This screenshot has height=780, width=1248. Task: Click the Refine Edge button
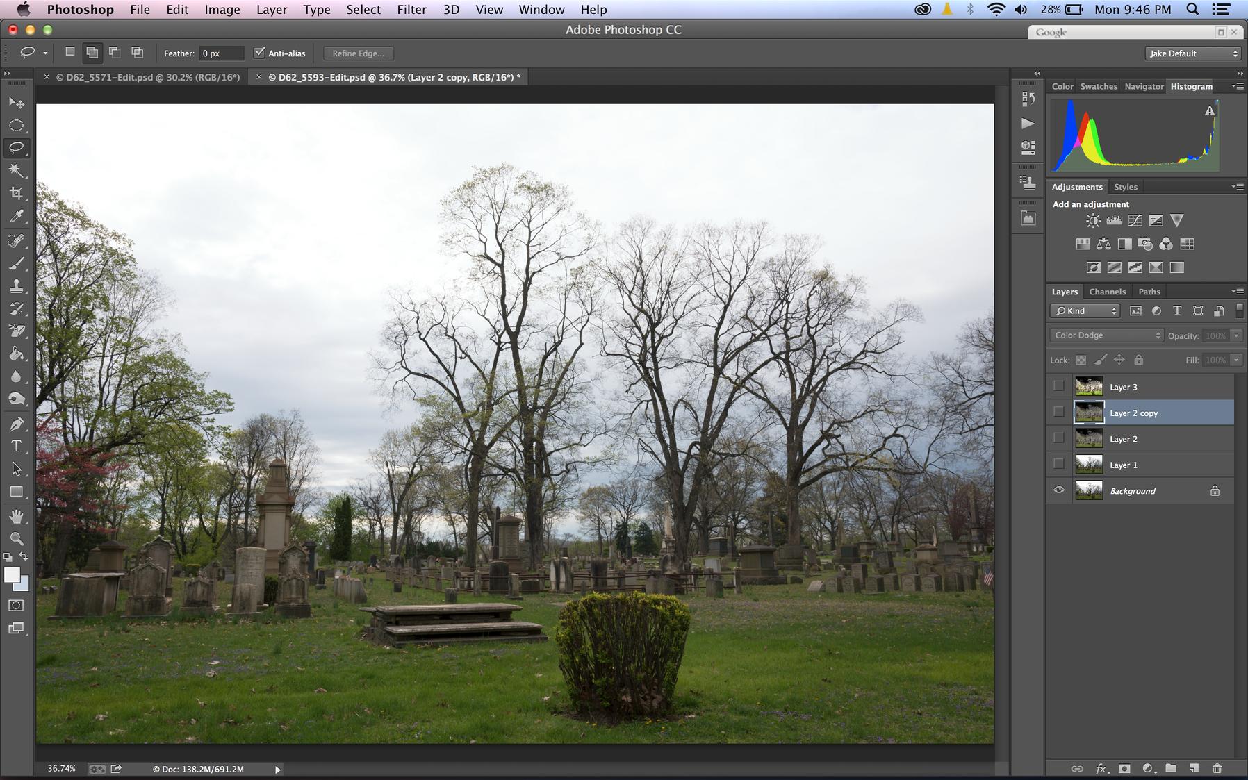click(x=358, y=53)
